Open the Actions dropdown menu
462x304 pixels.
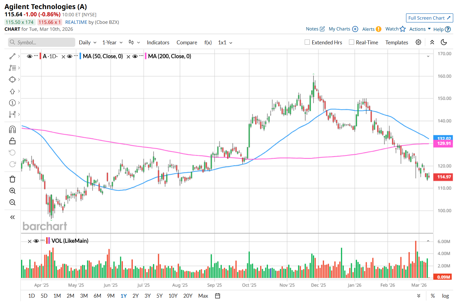[420, 29]
